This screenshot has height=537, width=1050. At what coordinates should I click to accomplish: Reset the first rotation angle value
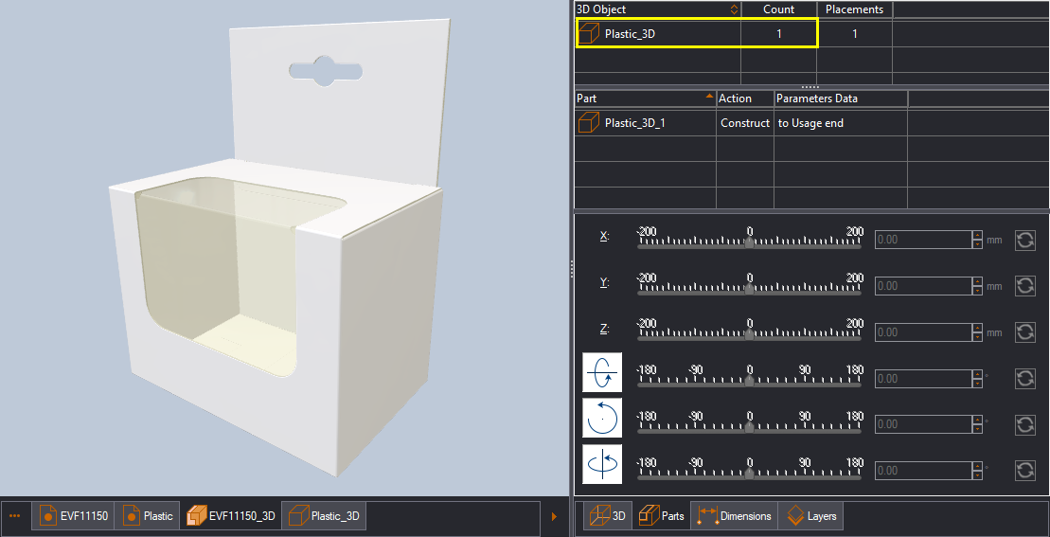tap(1025, 378)
